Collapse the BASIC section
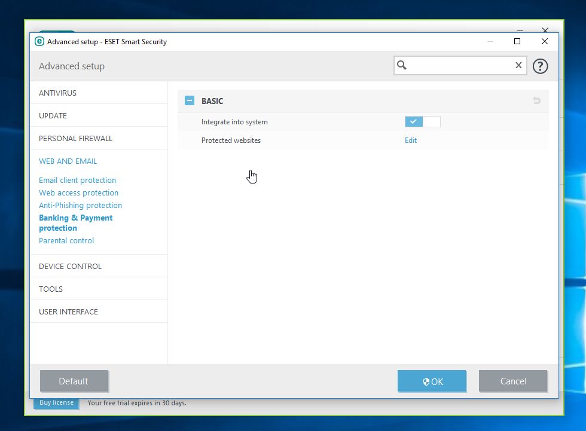Screen dimensions: 586x431 point(190,100)
